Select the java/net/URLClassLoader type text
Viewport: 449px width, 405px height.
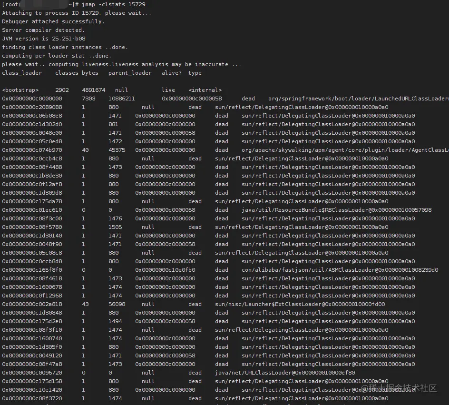click(x=285, y=373)
